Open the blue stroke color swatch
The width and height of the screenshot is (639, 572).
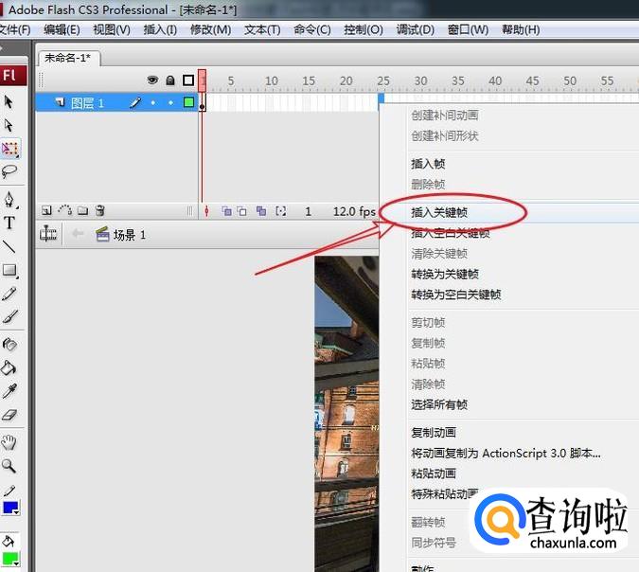point(10,509)
